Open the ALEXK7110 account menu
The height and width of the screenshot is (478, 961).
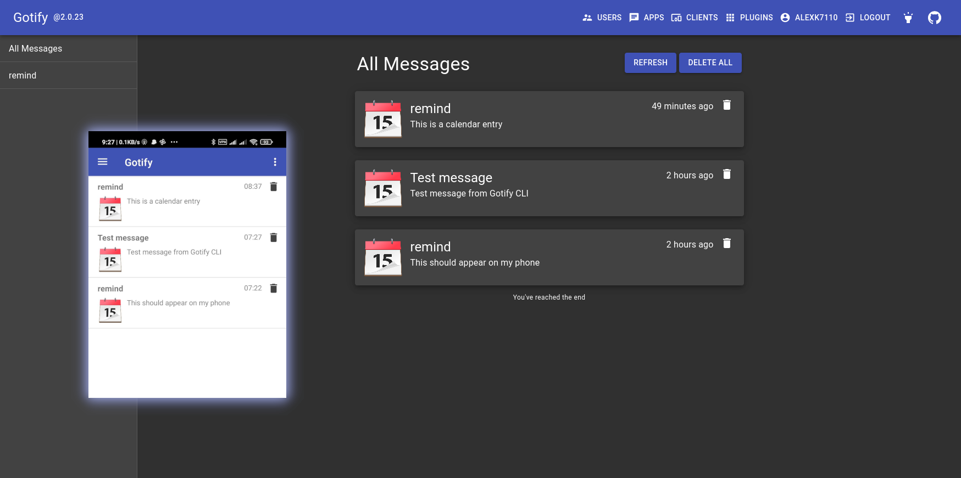coord(809,18)
